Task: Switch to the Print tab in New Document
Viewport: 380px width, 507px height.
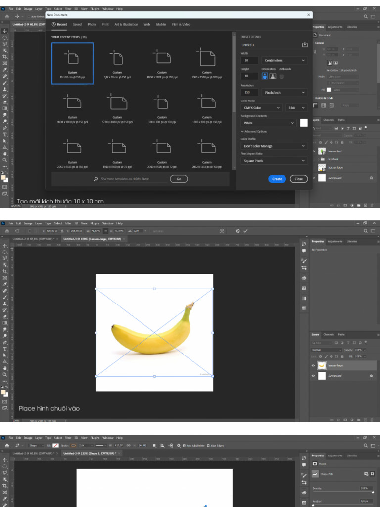Action: (x=105, y=25)
